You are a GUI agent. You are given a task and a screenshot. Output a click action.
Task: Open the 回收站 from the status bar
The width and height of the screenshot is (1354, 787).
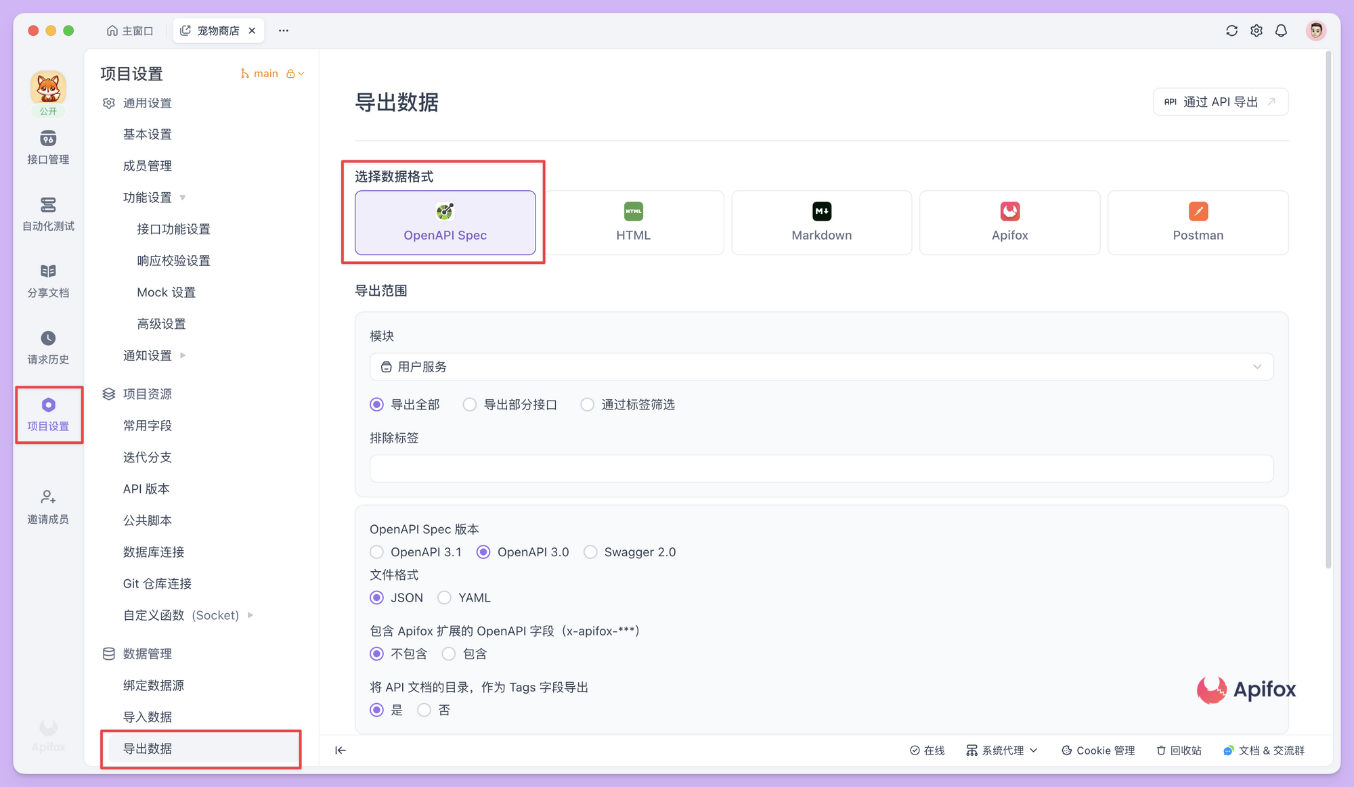(1179, 750)
